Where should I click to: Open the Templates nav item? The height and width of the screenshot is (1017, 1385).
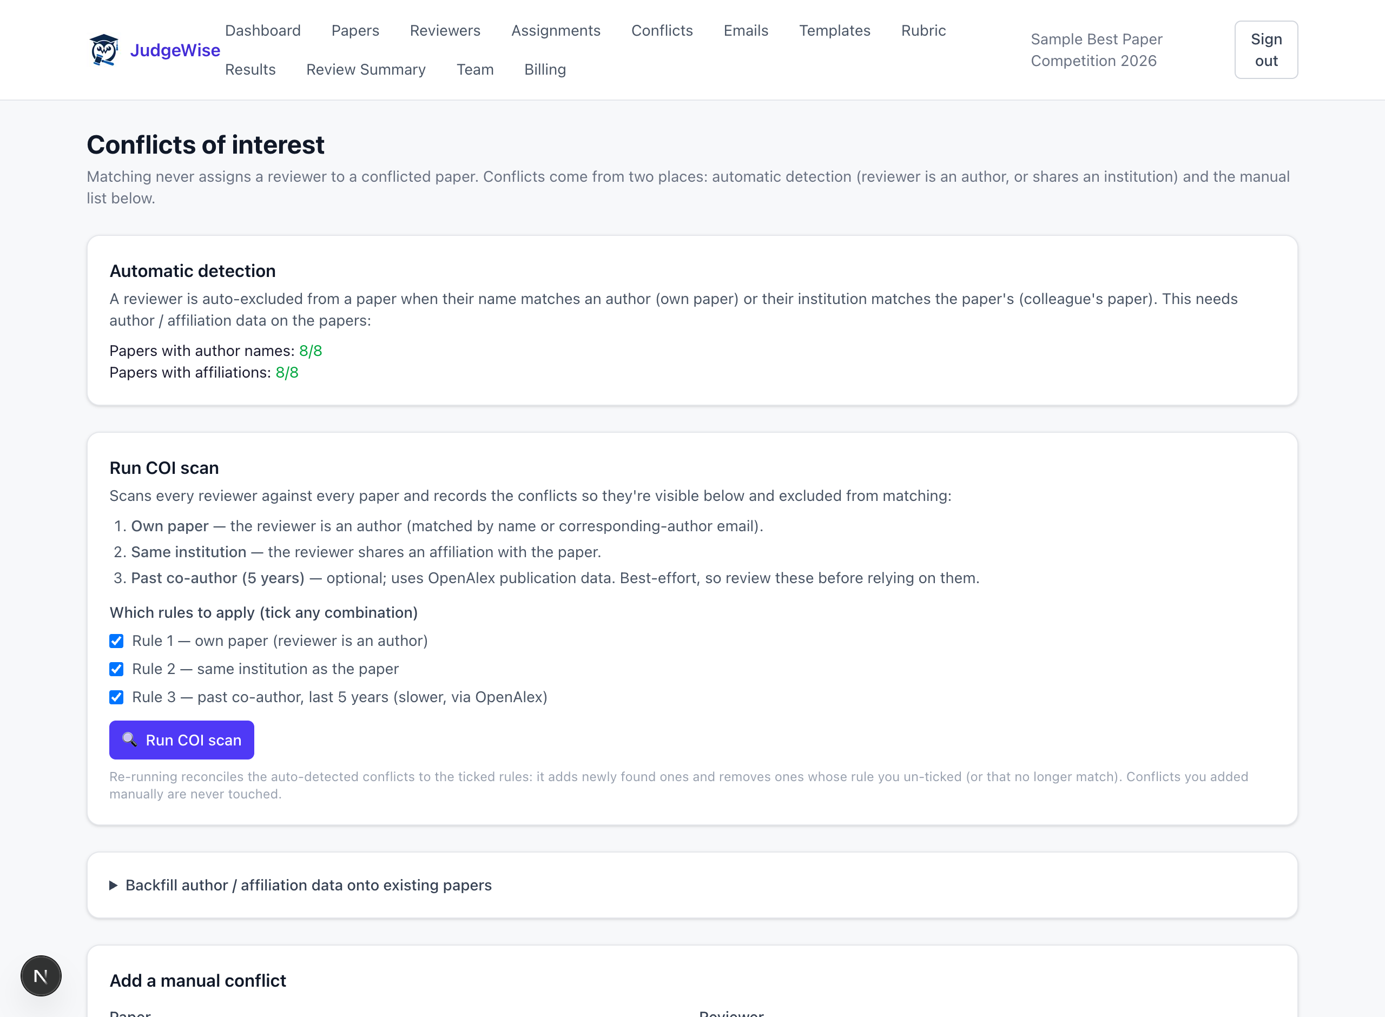point(835,30)
